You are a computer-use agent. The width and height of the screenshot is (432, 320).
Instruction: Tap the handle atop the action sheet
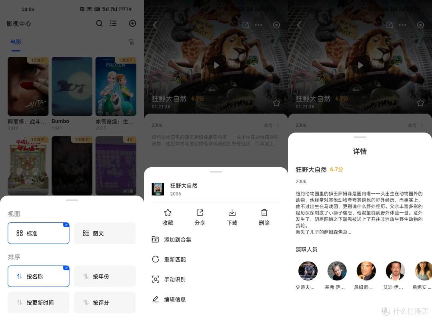point(216,172)
